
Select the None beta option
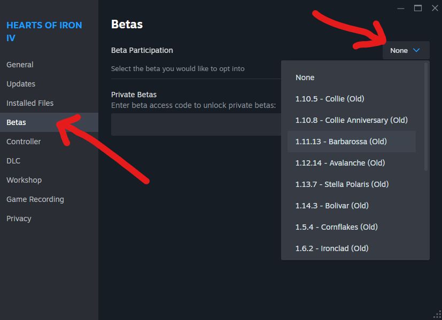pyautogui.click(x=305, y=77)
